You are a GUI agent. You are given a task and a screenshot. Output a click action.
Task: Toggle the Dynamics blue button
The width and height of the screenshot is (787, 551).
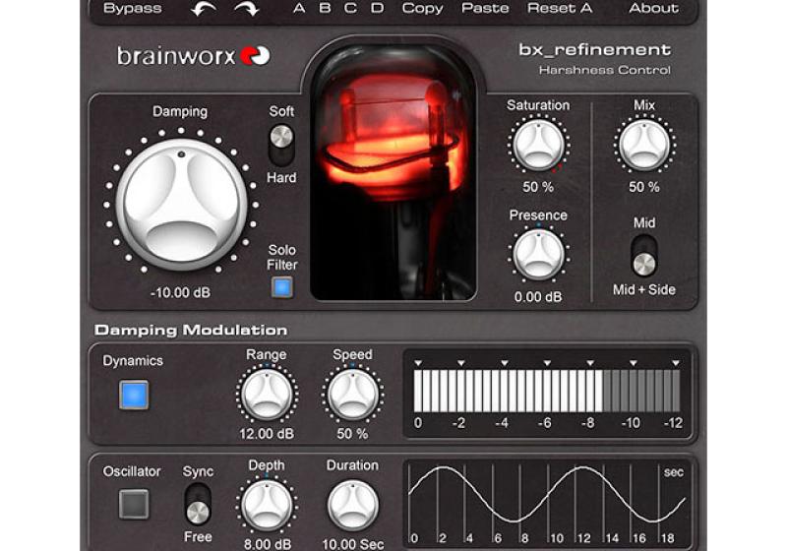click(x=134, y=395)
